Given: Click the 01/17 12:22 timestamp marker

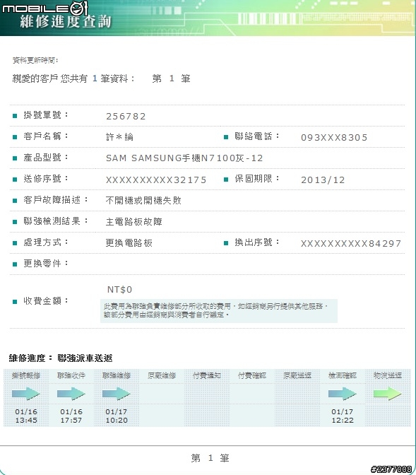Looking at the screenshot, I should point(343,416).
